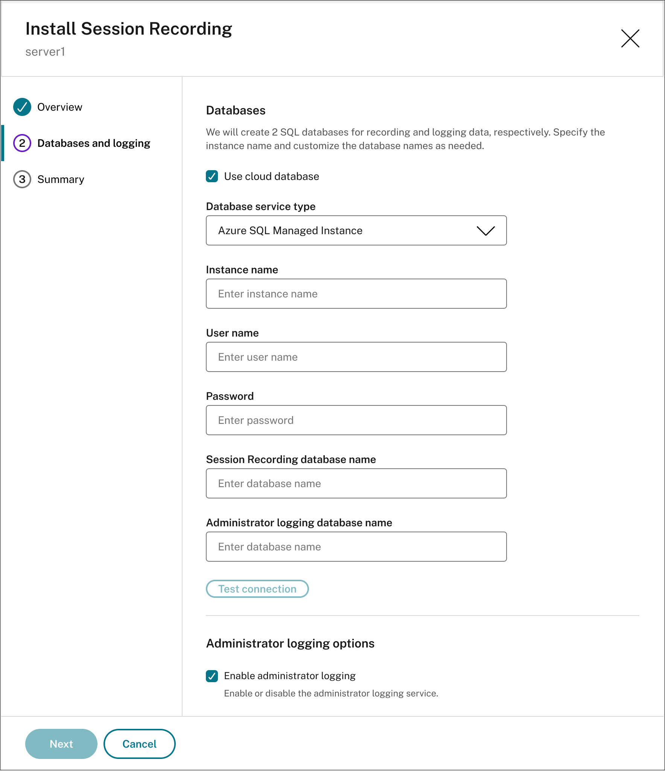The height and width of the screenshot is (771, 665).
Task: Click into the User name field
Action: click(x=356, y=357)
